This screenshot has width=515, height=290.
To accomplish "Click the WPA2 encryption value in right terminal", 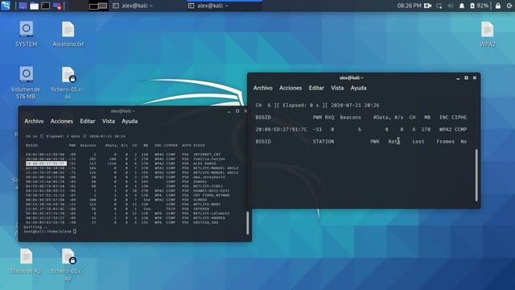I will coord(445,130).
